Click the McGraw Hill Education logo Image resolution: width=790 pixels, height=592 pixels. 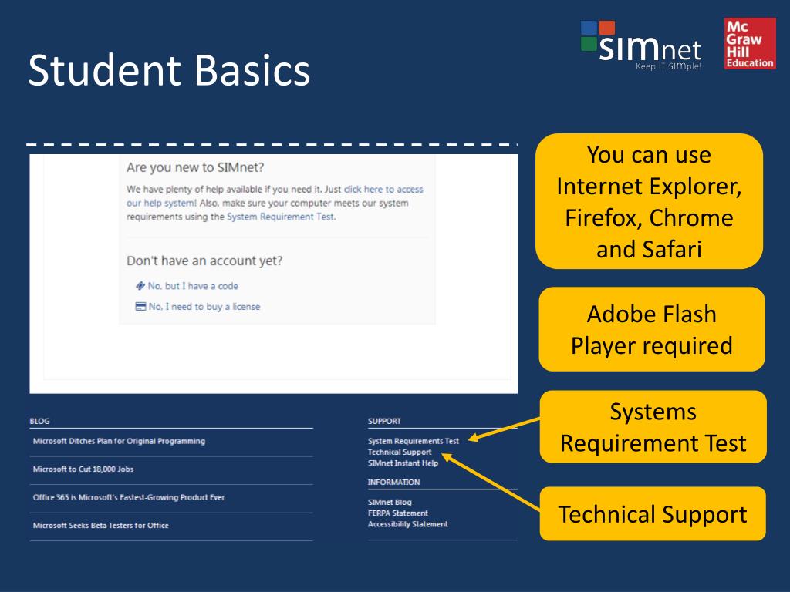click(750, 43)
